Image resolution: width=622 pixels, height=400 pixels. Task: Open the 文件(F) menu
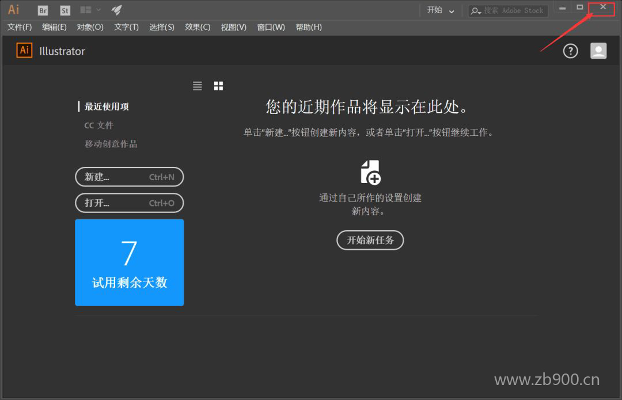(20, 27)
